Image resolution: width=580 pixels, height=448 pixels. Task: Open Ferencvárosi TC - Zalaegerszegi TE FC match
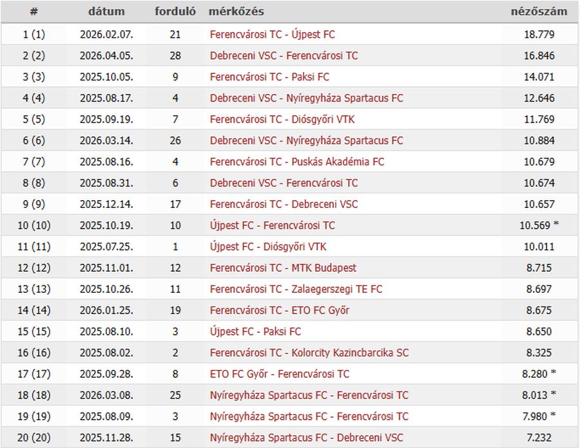296,289
